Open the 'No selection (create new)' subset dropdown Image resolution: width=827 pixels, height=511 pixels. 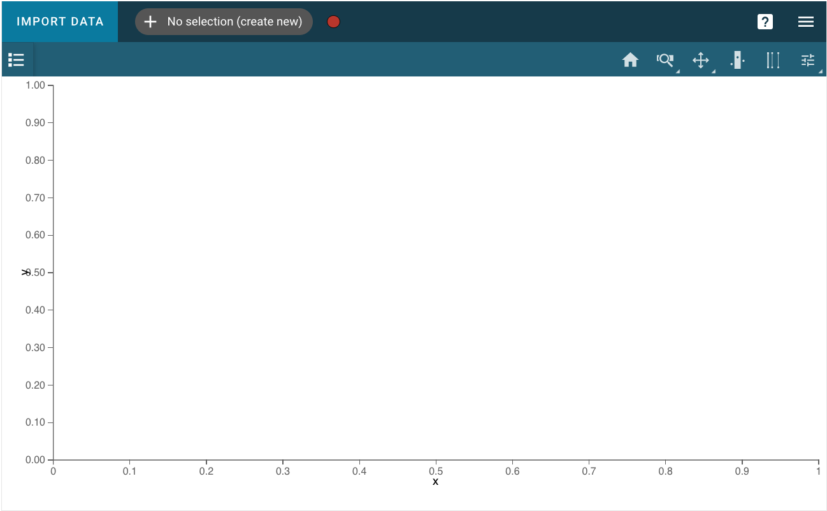point(224,22)
